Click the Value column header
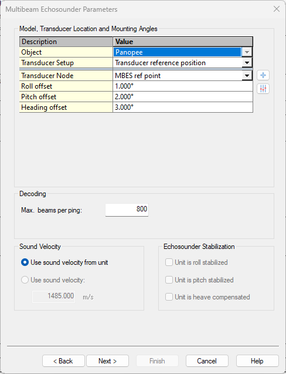Viewport: 286px width, 374px height. click(x=183, y=42)
